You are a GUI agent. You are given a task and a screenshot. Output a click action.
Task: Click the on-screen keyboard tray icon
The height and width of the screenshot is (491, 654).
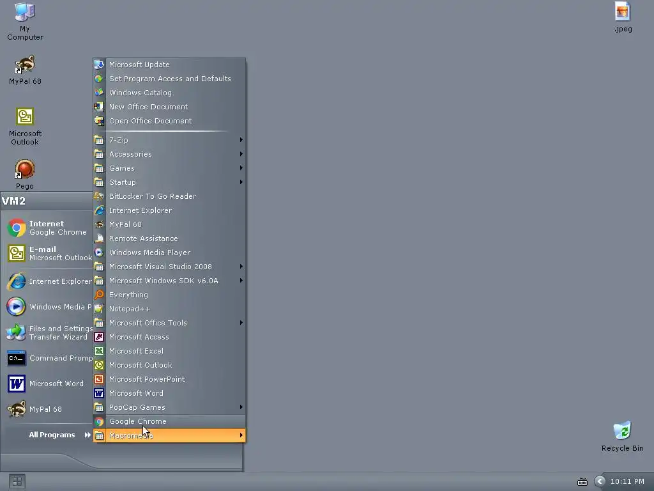(582, 482)
